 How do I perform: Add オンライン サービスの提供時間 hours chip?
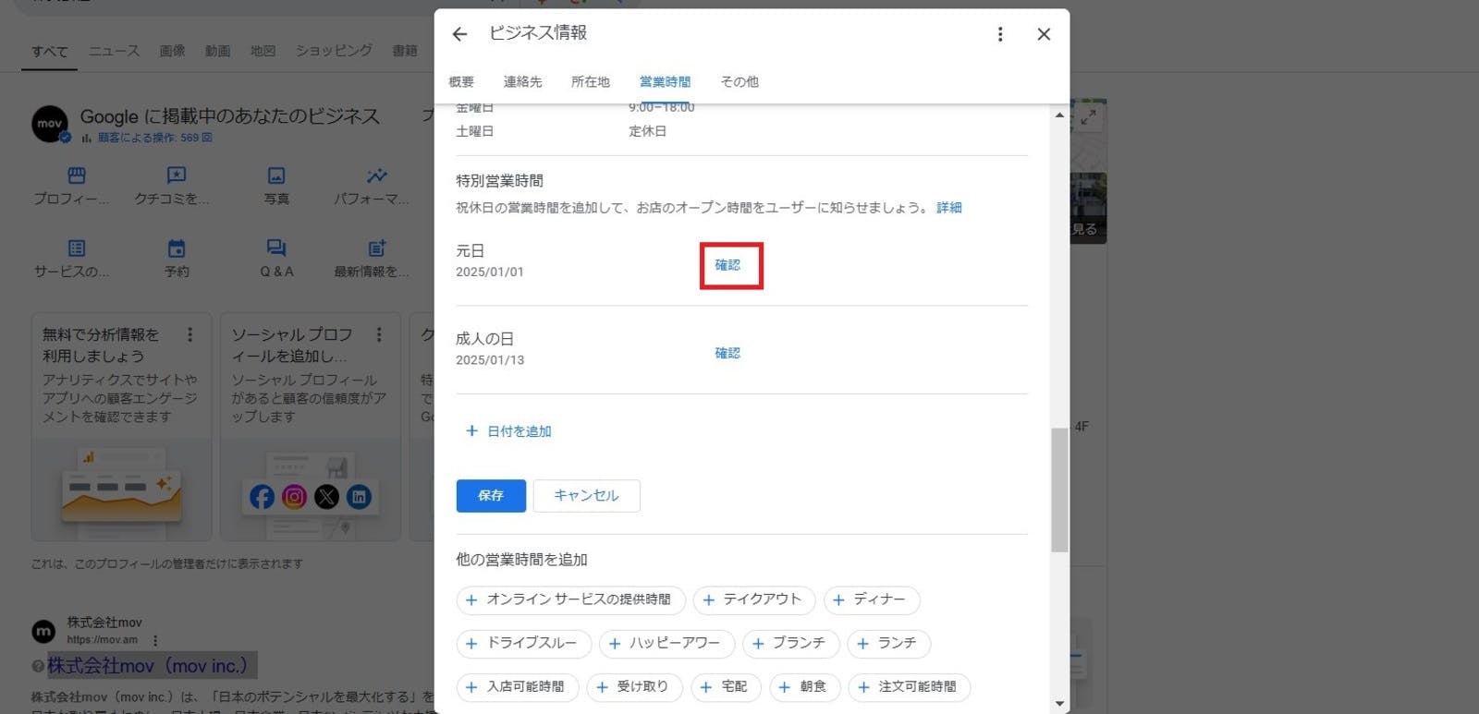(570, 599)
